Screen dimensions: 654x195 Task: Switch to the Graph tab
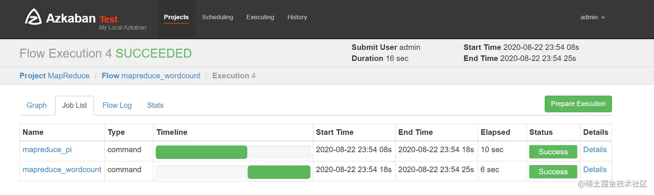pyautogui.click(x=37, y=105)
